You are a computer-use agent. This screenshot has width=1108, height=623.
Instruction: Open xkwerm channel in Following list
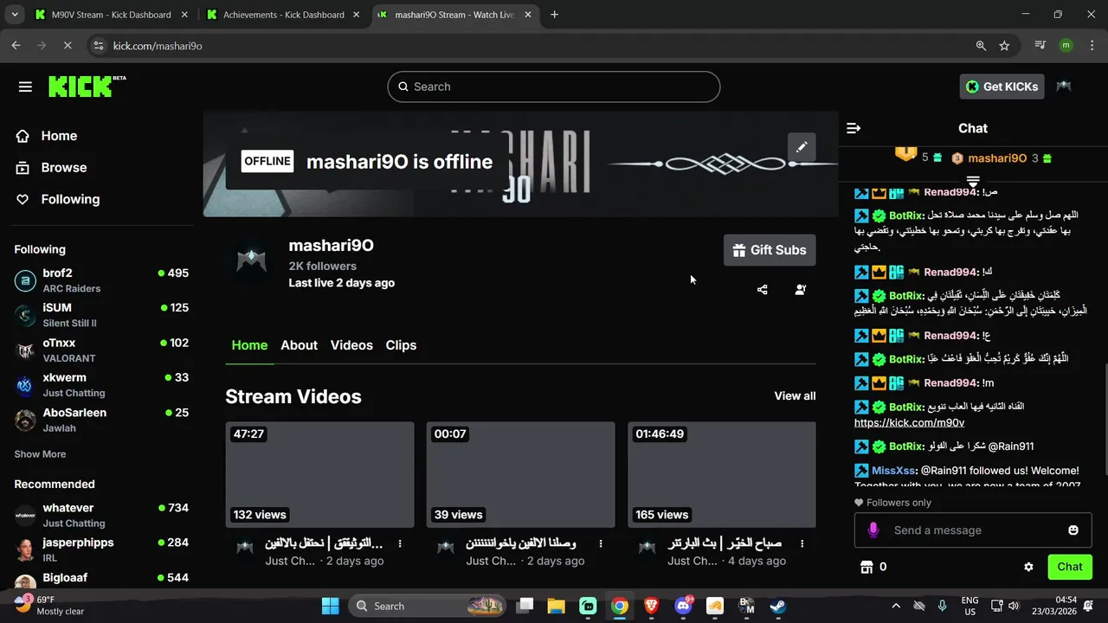click(101, 385)
